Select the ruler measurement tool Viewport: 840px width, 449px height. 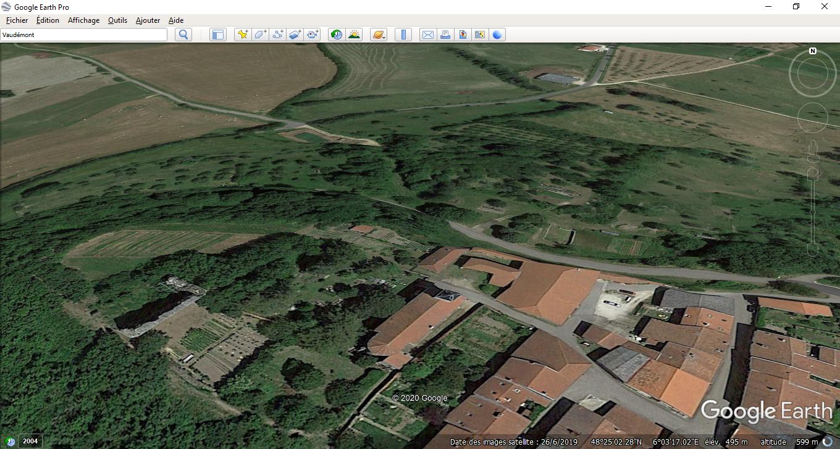tap(403, 35)
